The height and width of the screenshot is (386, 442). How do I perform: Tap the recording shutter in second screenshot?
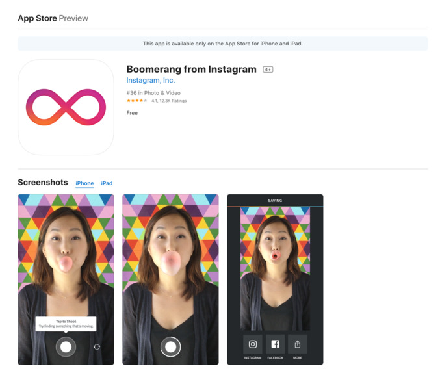click(170, 347)
